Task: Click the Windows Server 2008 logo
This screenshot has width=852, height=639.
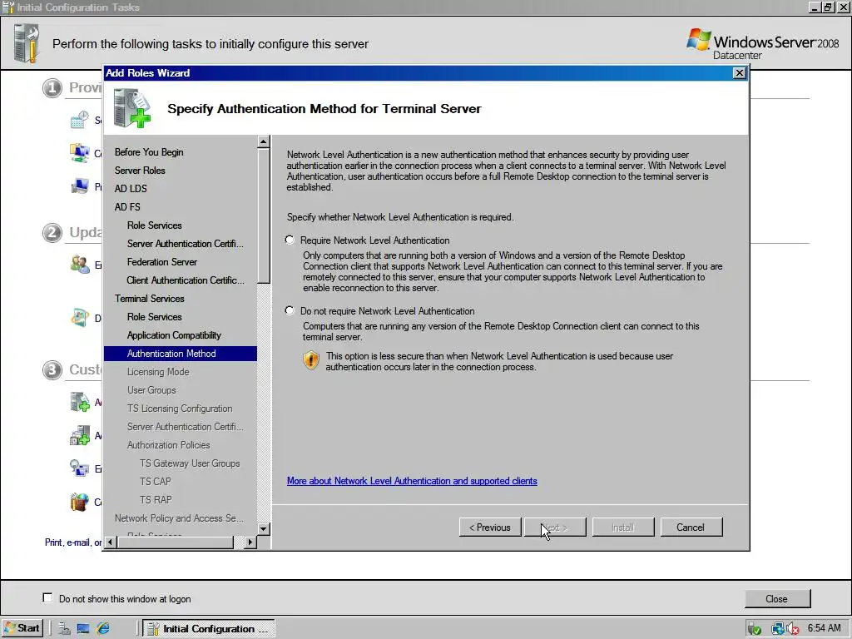Action: (x=762, y=44)
